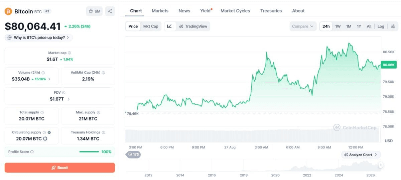
Task: Open chart settings sliders icon
Action: 393,26
